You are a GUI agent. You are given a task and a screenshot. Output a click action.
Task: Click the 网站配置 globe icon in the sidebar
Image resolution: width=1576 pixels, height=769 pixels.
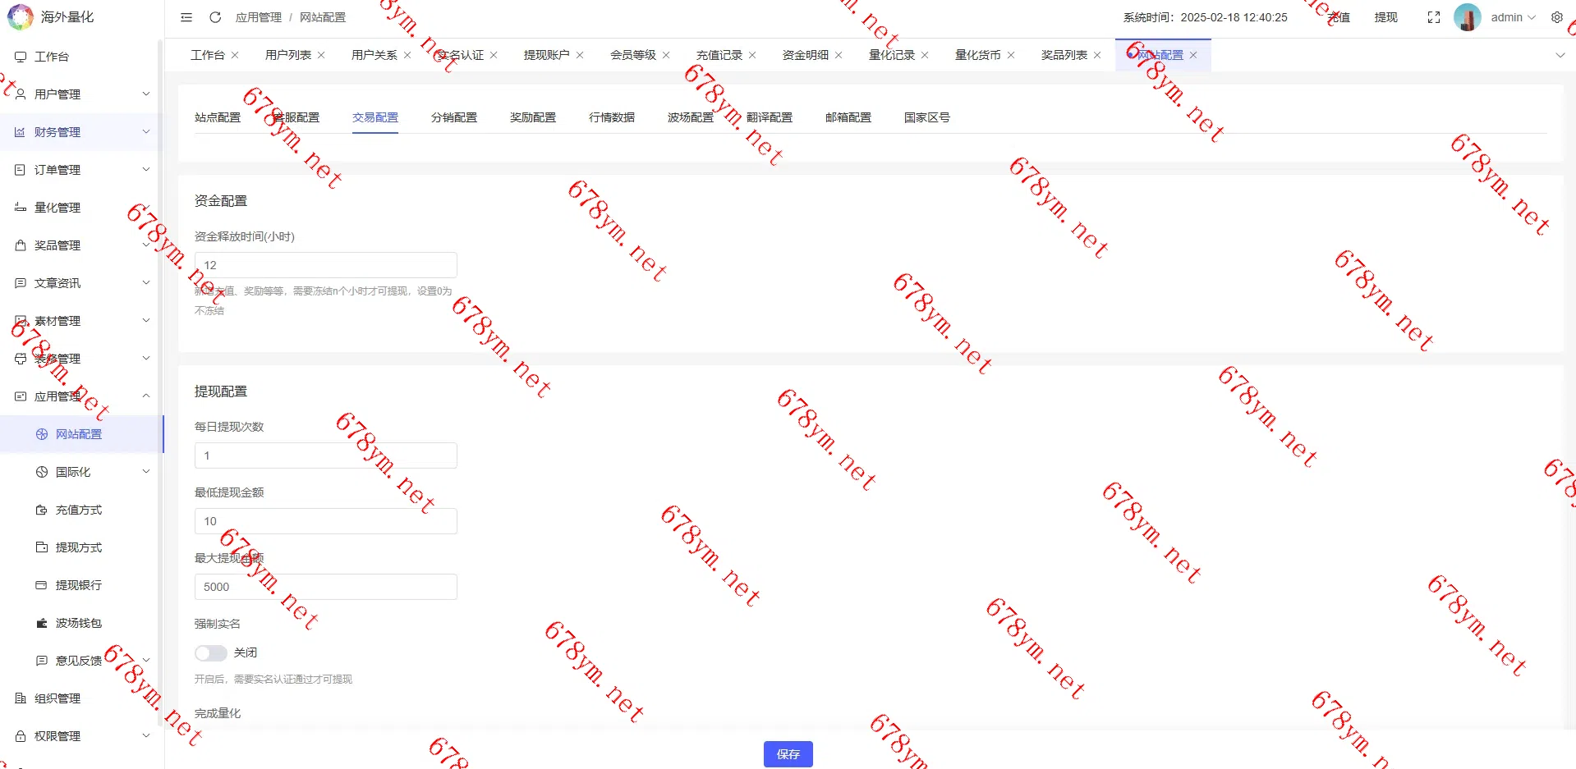tap(42, 434)
